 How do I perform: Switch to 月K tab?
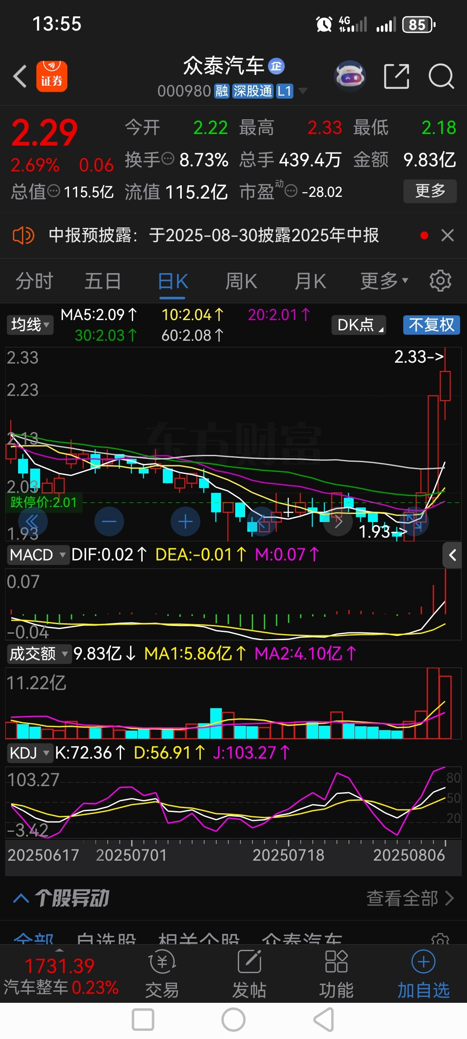(x=310, y=281)
